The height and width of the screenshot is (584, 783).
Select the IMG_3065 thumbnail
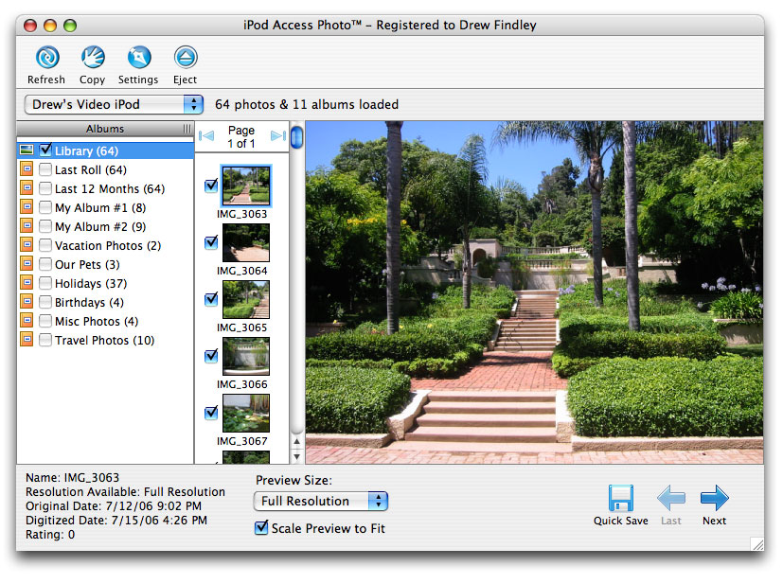245,299
